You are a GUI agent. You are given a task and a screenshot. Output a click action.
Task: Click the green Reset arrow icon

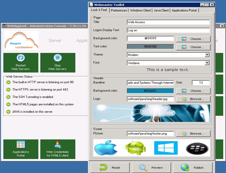[x=103, y=167]
